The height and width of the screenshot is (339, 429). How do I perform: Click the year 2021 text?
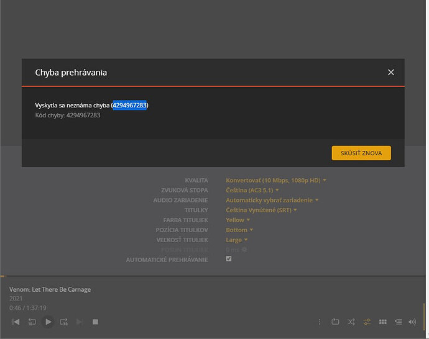(x=16, y=299)
